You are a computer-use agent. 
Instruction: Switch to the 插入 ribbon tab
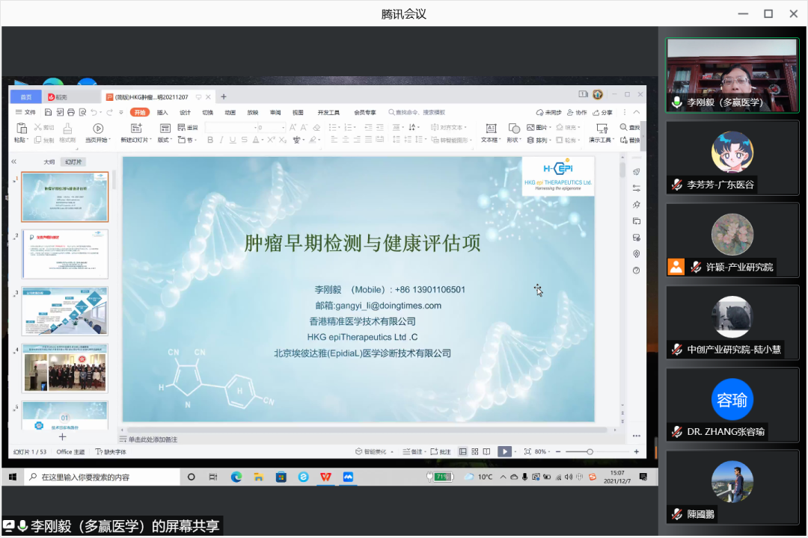(163, 112)
